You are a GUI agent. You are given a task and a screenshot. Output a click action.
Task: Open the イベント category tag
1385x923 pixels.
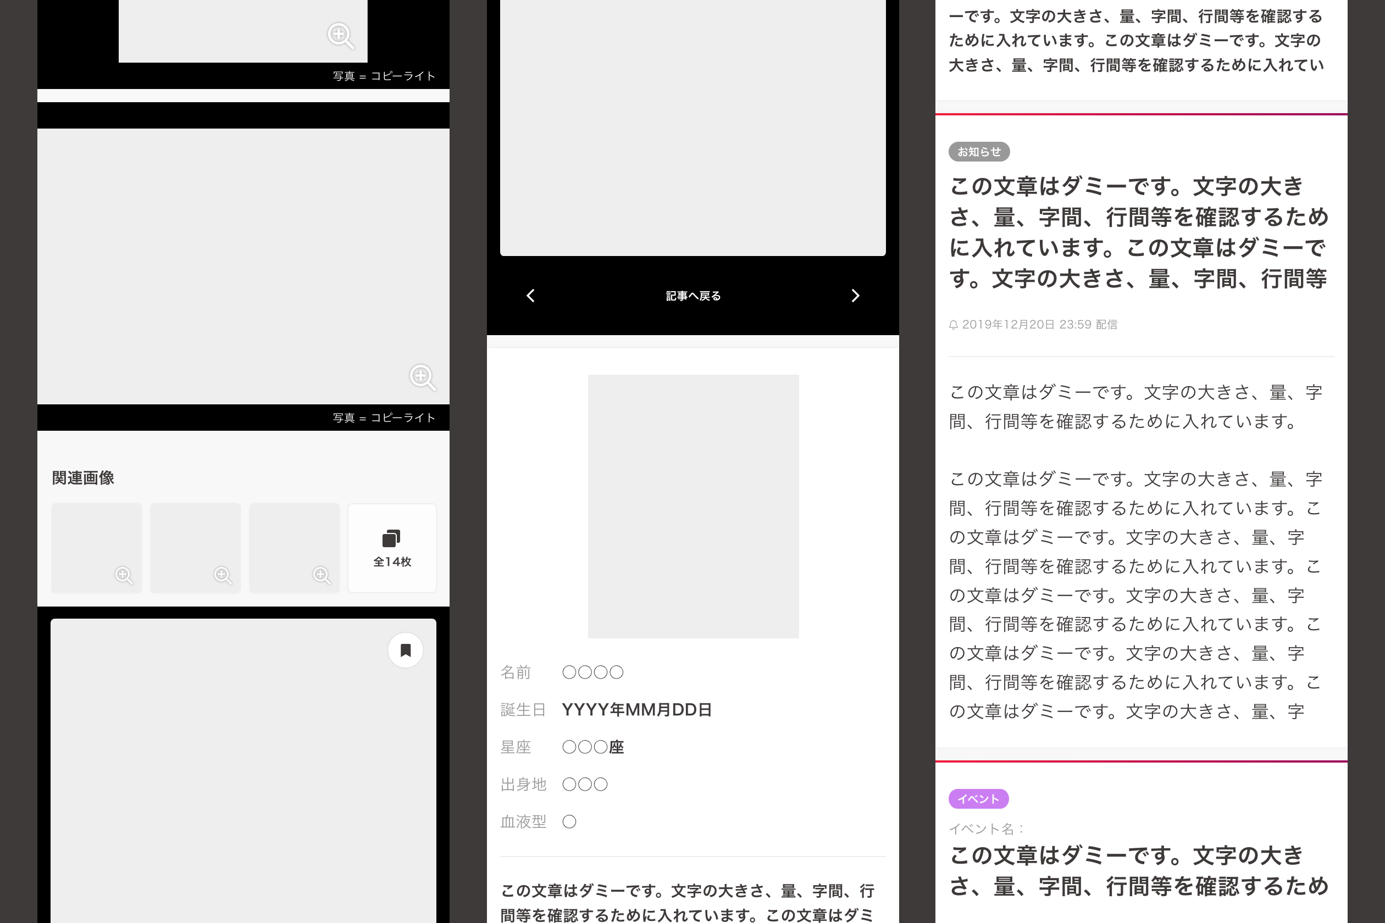click(978, 799)
